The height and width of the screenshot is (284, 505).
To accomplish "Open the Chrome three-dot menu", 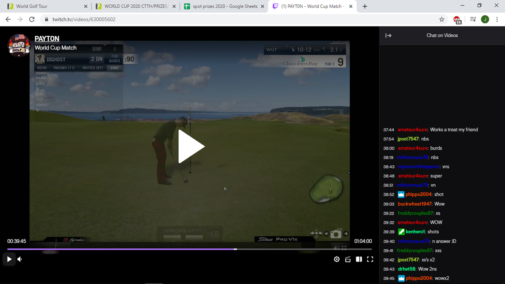I will click(497, 19).
